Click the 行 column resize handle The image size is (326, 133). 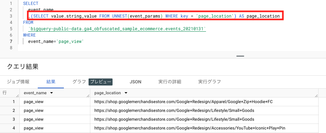click(18, 96)
